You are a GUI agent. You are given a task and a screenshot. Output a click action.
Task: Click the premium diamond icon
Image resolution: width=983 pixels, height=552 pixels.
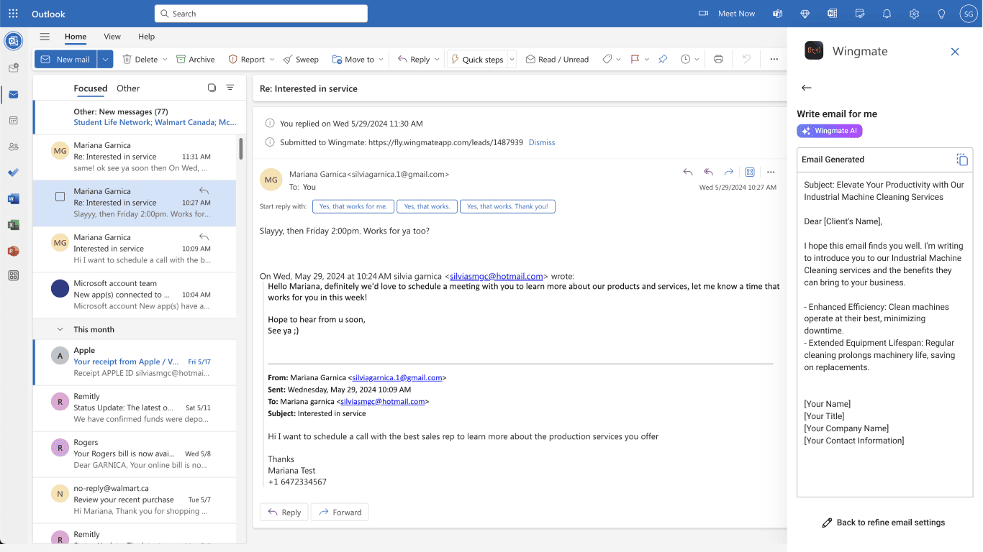pyautogui.click(x=805, y=14)
